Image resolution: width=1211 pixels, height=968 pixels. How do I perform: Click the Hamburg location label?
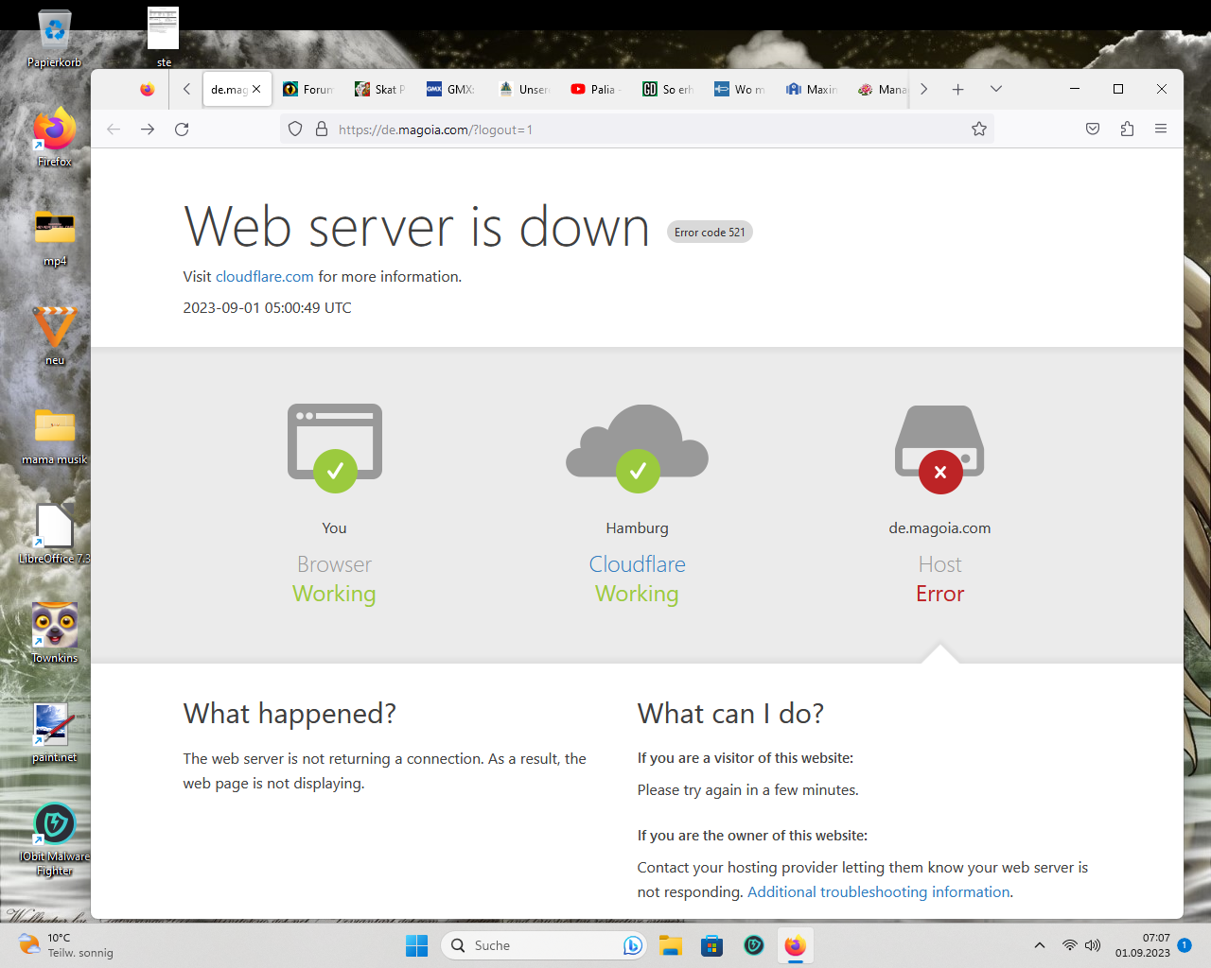637,528
